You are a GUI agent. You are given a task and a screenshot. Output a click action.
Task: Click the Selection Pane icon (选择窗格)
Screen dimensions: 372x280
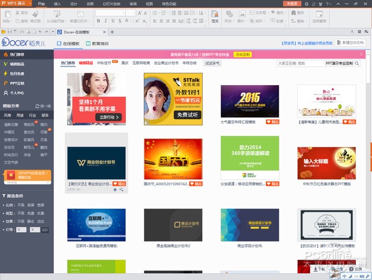coord(319,14)
